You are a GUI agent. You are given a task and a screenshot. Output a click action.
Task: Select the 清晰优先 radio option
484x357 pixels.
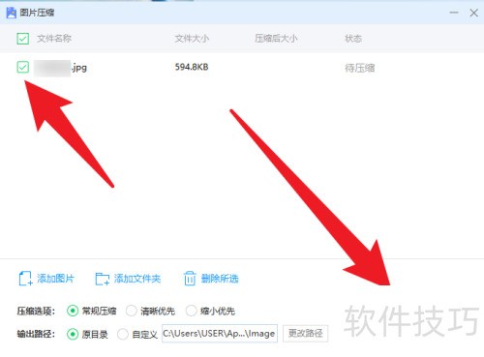tap(132, 311)
